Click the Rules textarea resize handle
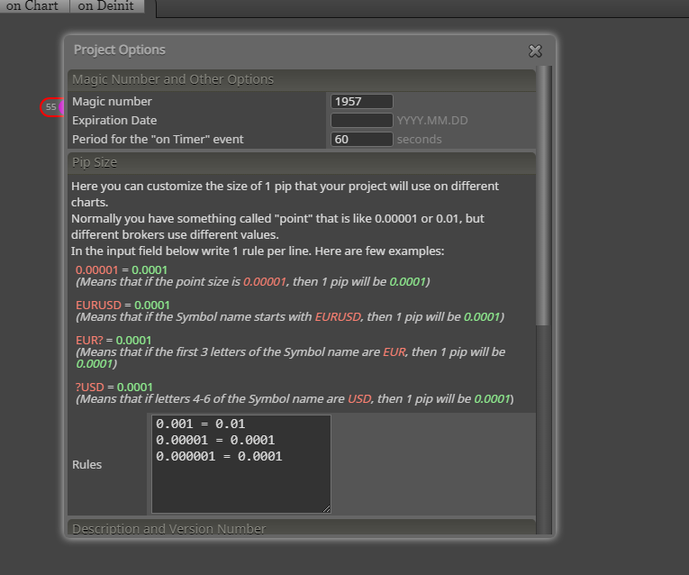 tap(326, 509)
